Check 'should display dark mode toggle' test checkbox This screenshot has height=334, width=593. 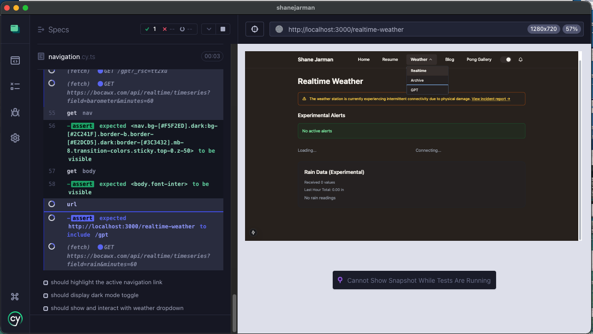point(45,295)
